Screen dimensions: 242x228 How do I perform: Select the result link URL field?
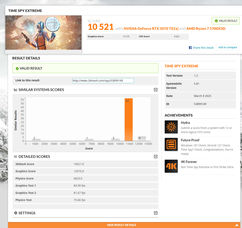point(103,81)
